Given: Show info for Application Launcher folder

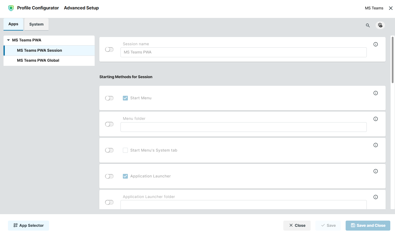Looking at the screenshot, I should click(376, 197).
